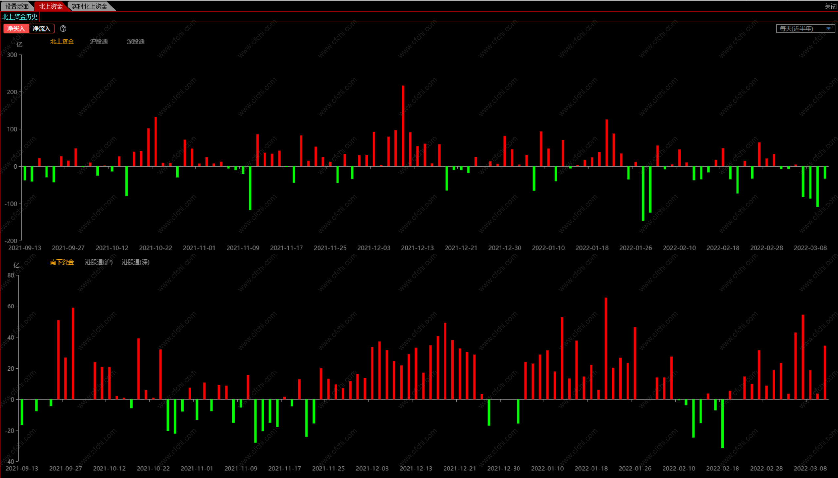Click the 北上资金历史 sub-tab
The width and height of the screenshot is (838, 478).
20,17
